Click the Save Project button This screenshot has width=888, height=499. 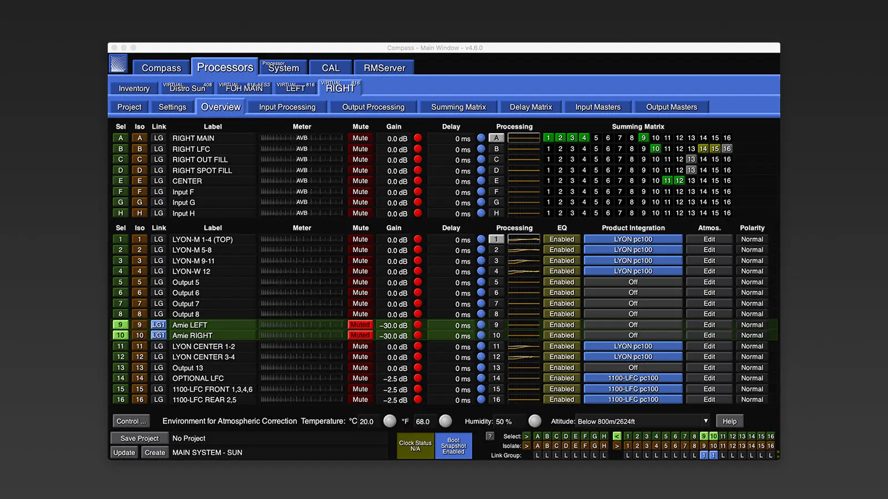[x=139, y=438]
